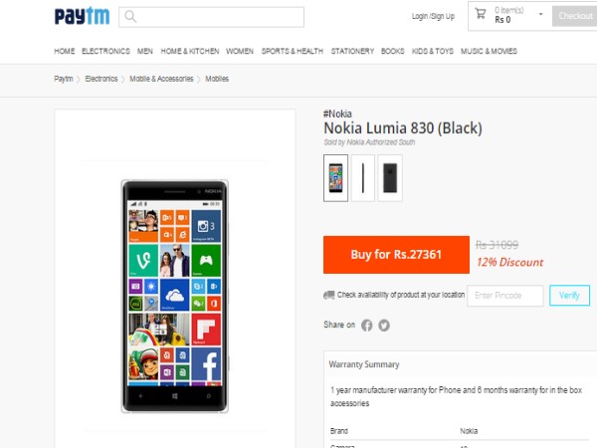Image resolution: width=597 pixels, height=448 pixels.
Task: Share on Twitter icon
Action: coord(384,326)
